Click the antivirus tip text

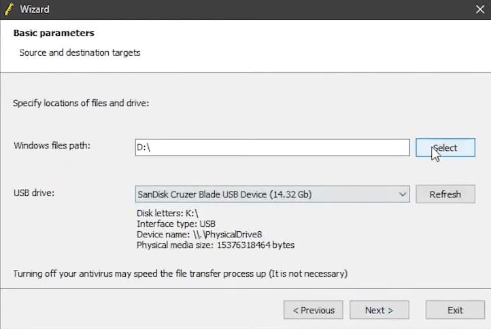180,274
